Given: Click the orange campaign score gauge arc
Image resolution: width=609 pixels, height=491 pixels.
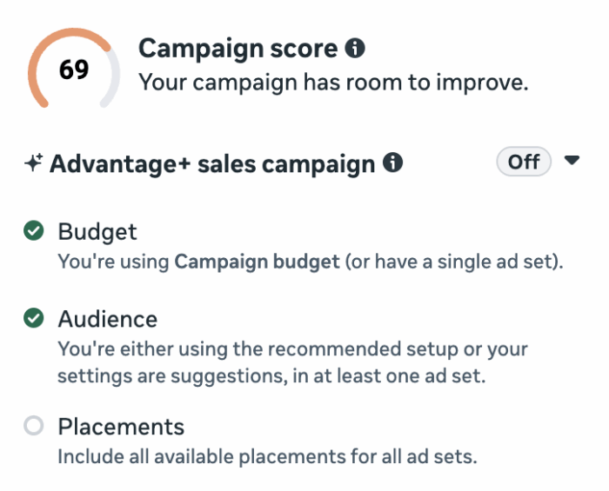Looking at the screenshot, I should tap(43, 52).
